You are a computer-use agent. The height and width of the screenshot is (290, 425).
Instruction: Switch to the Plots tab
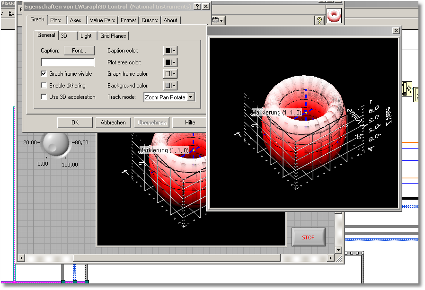[x=55, y=20]
